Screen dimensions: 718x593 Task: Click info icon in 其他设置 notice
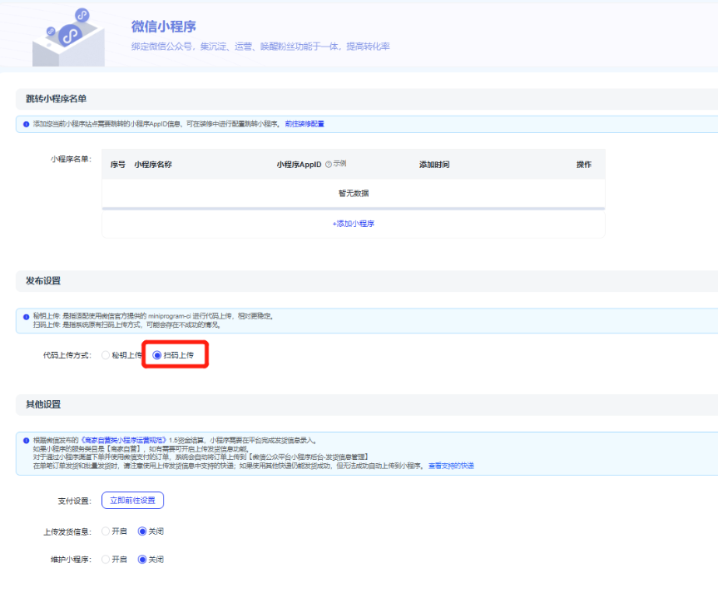click(26, 440)
